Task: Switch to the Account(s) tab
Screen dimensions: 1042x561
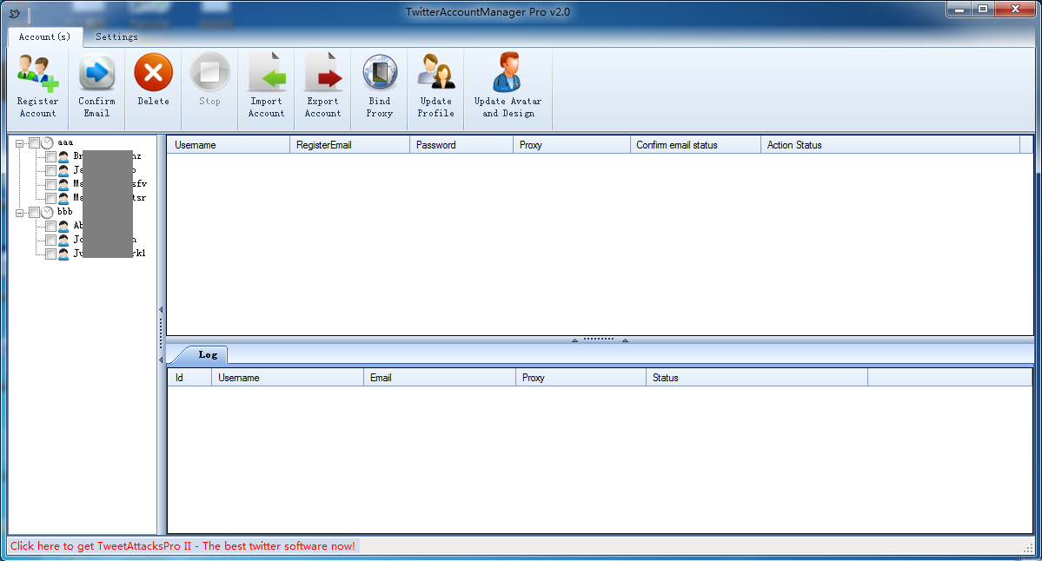Action: (x=44, y=37)
